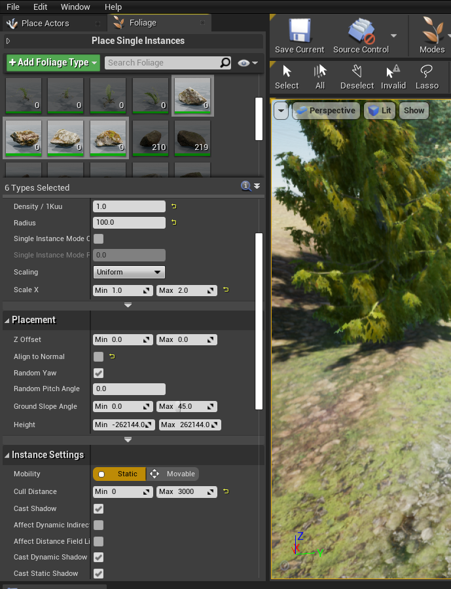
Task: Click the foliage details info search icon
Action: coord(245,186)
